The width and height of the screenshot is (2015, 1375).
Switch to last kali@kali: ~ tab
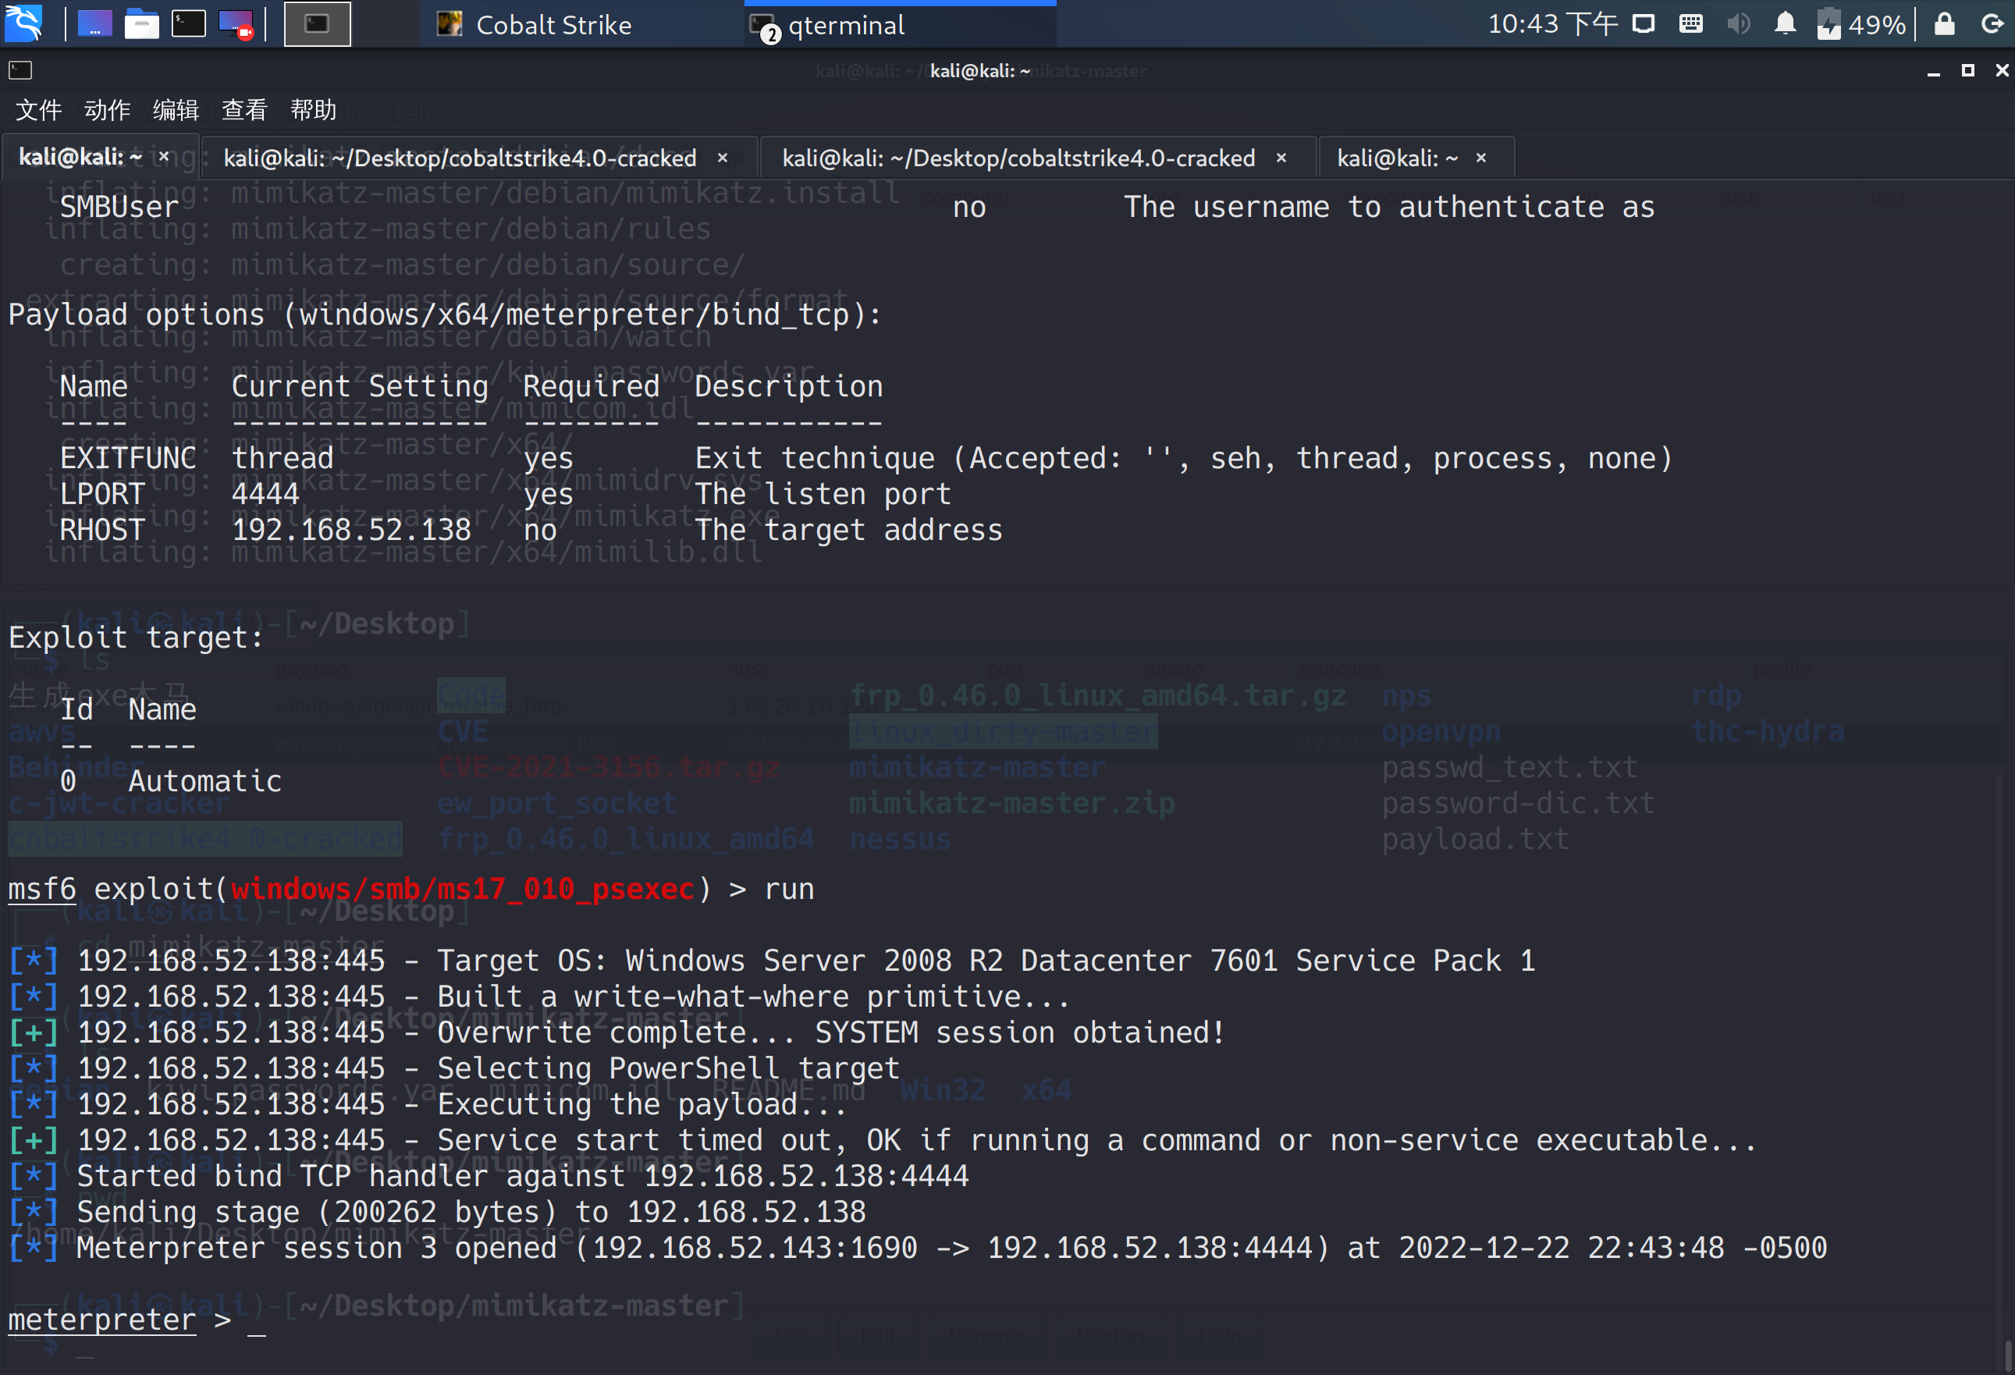(1396, 158)
